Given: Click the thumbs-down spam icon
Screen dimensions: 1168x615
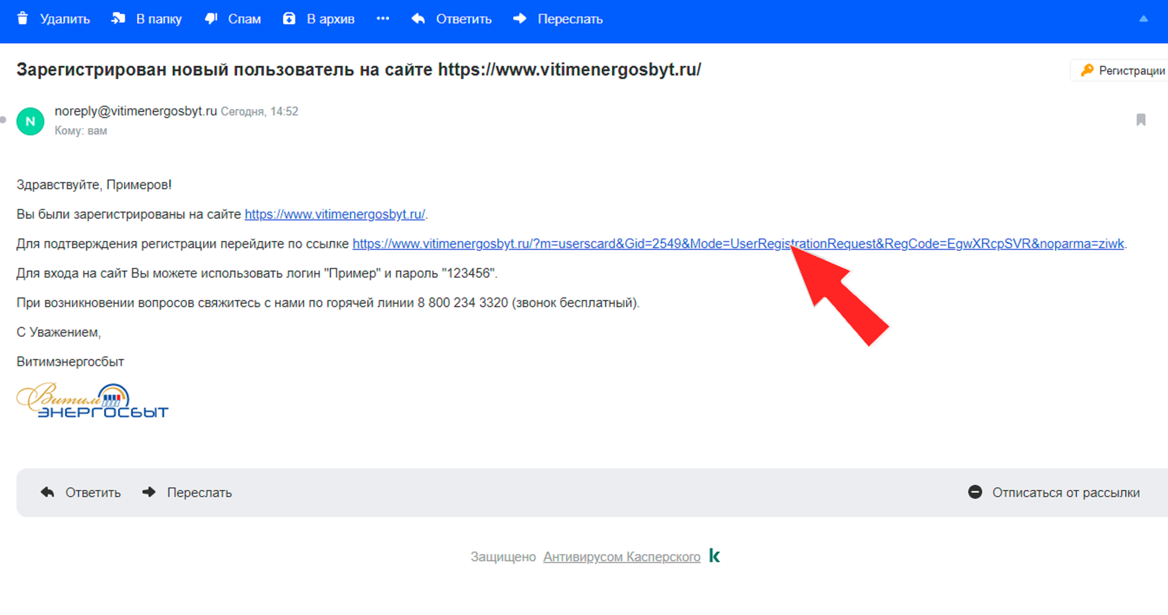Looking at the screenshot, I should click(x=211, y=19).
